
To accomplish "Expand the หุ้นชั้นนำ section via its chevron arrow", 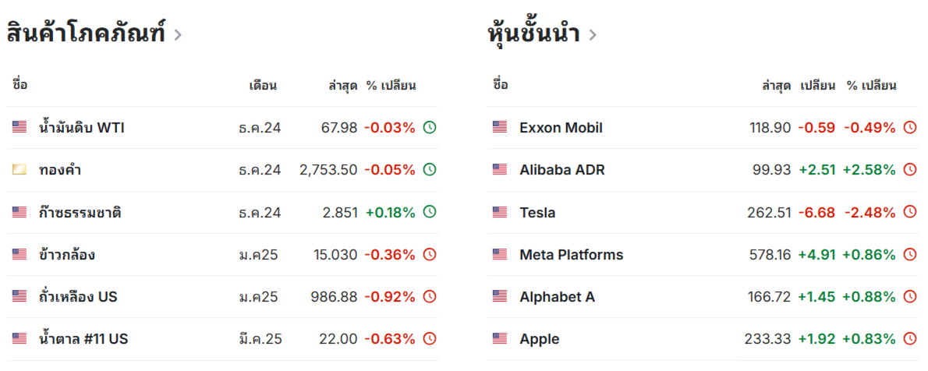I will click(x=593, y=35).
